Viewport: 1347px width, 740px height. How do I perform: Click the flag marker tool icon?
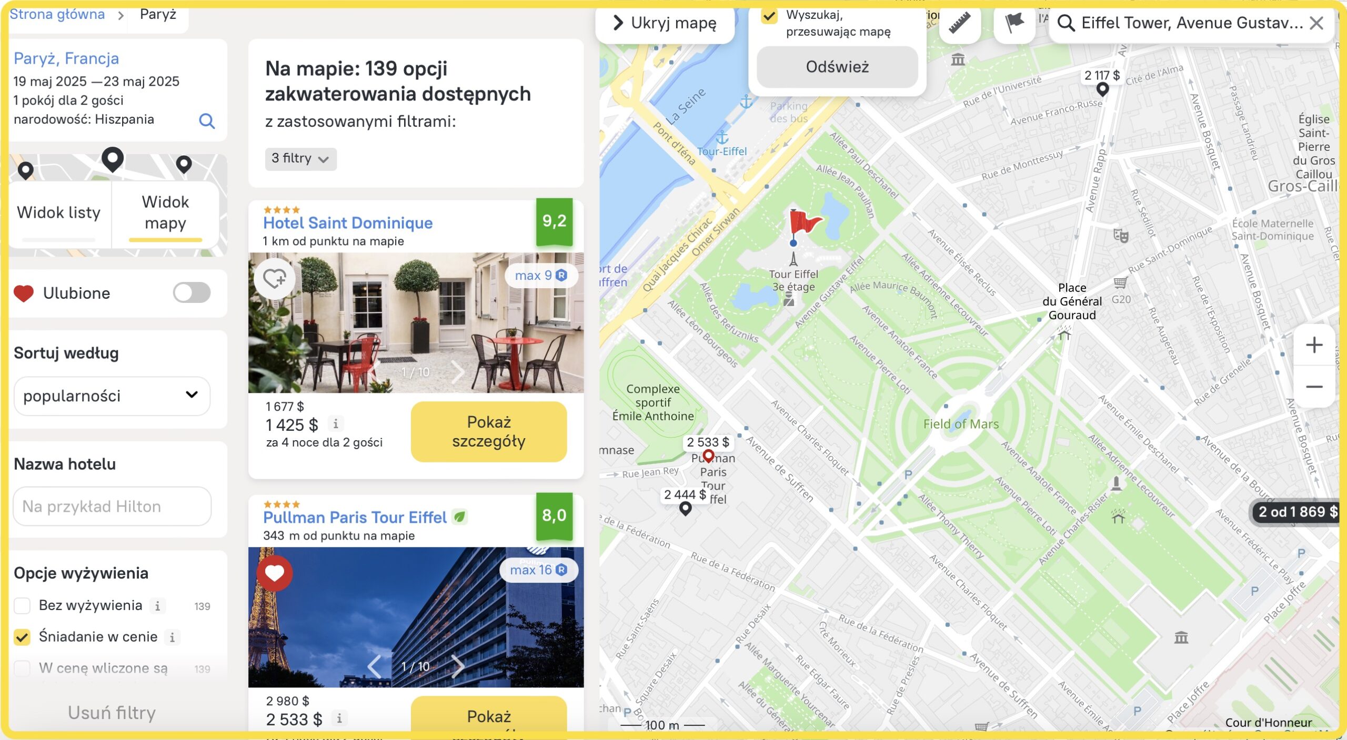click(1014, 24)
